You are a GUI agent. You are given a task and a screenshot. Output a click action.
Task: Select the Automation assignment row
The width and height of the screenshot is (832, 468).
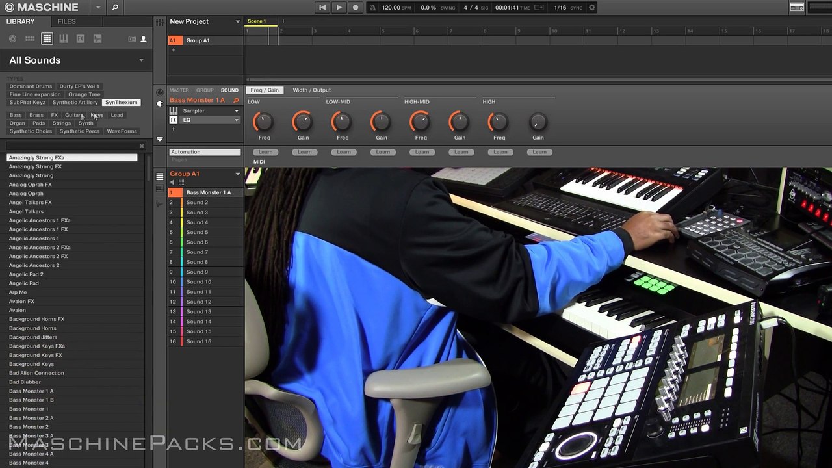click(x=205, y=152)
